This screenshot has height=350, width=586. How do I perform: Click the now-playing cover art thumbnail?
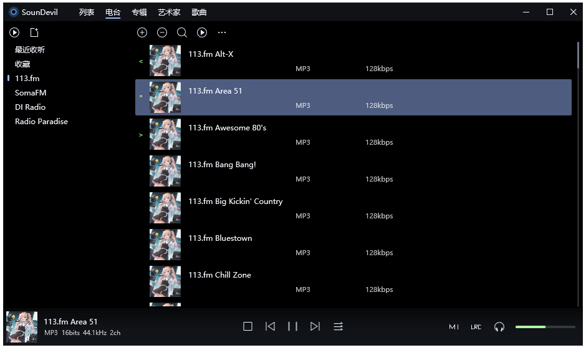(x=22, y=327)
